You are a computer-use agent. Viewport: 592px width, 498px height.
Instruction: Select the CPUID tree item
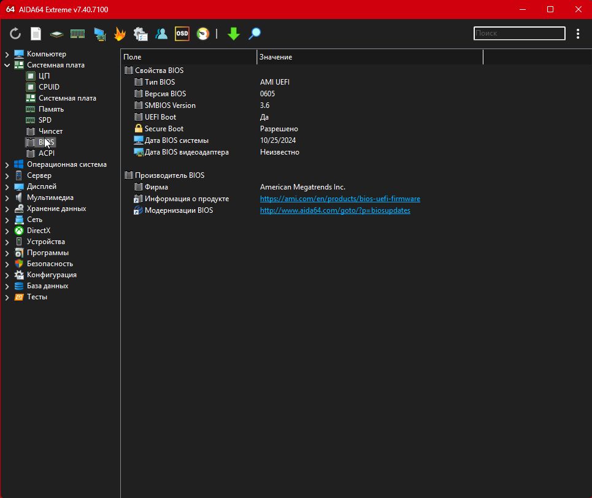(48, 87)
